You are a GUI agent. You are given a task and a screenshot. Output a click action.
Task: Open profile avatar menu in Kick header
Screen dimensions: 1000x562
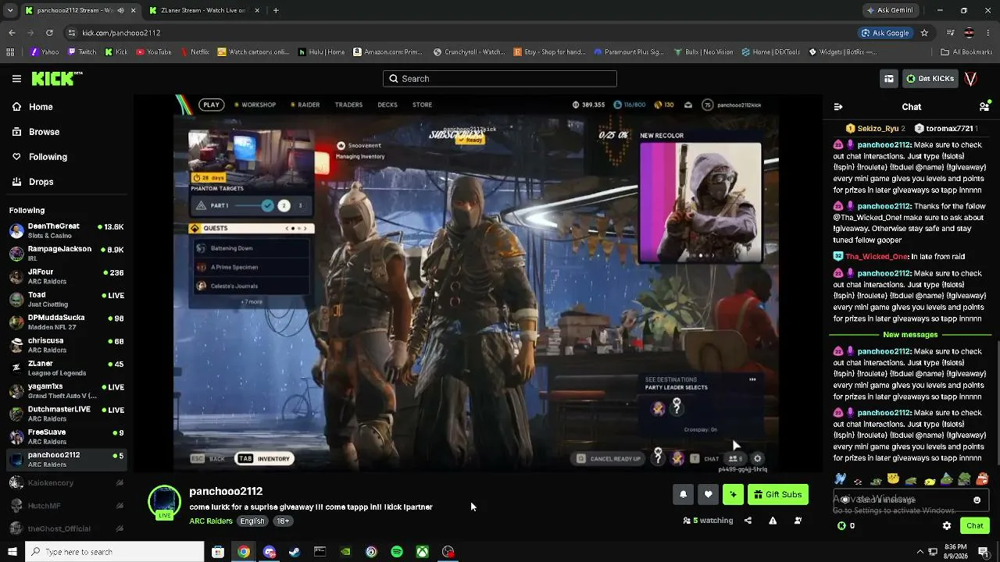coord(971,79)
